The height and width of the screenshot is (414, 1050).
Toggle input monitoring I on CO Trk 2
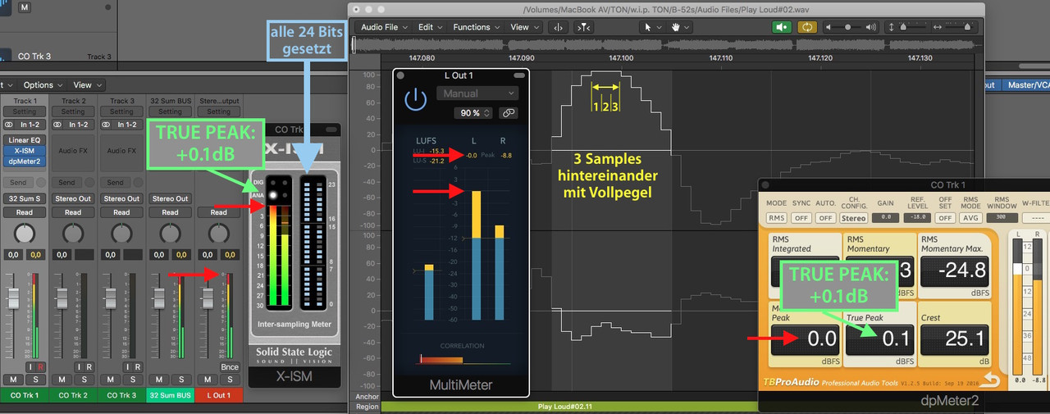tap(77, 366)
